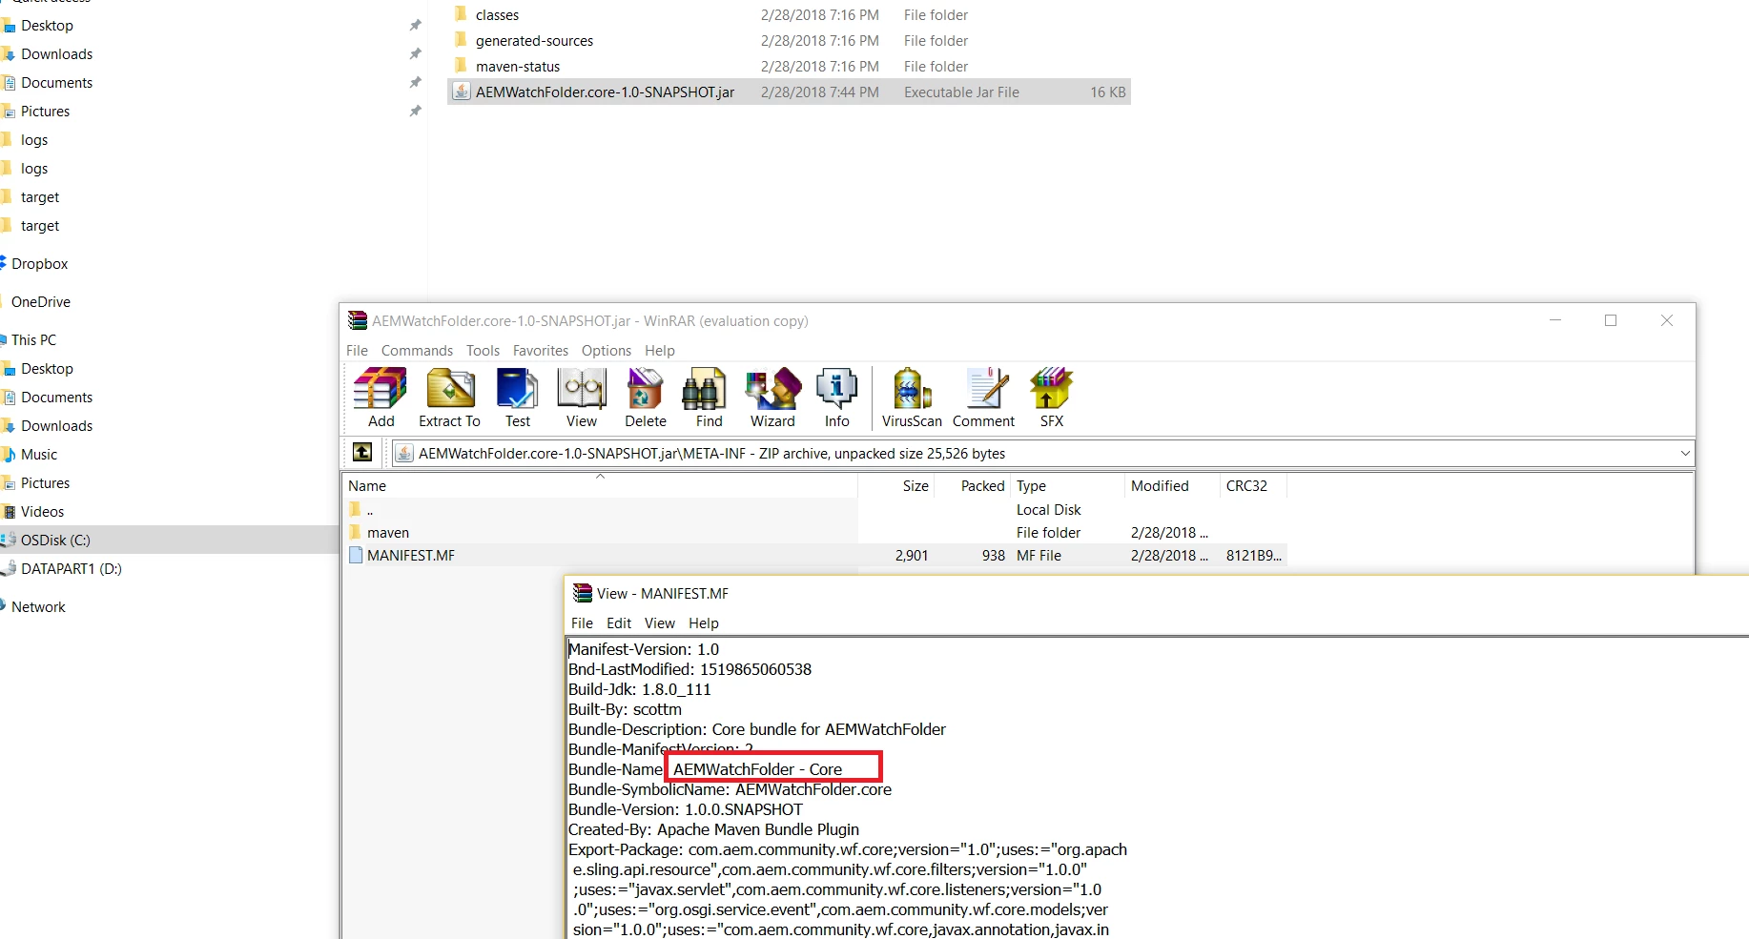Sort WinRAR list by Size column header
This screenshot has width=1749, height=939.
point(896,486)
